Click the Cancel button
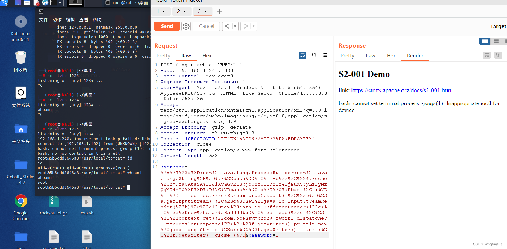 (206, 26)
